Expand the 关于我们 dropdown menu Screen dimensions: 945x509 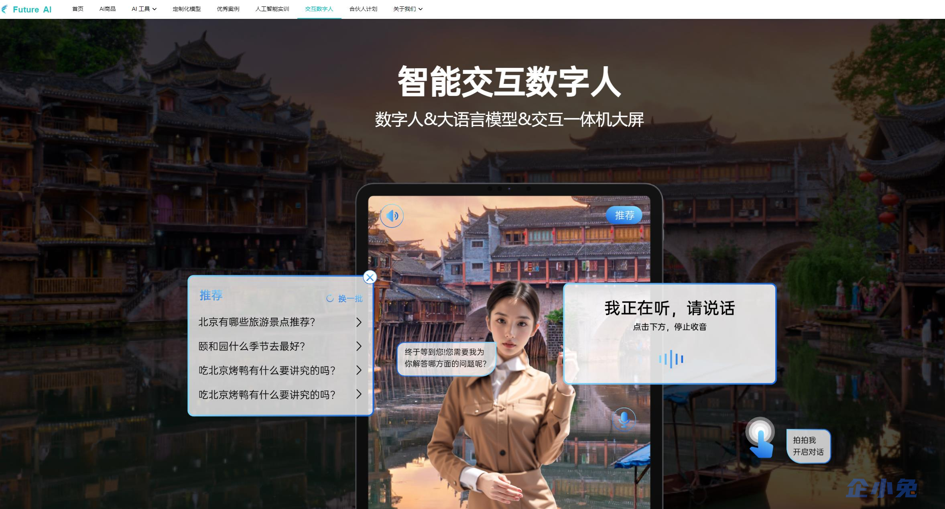[408, 9]
